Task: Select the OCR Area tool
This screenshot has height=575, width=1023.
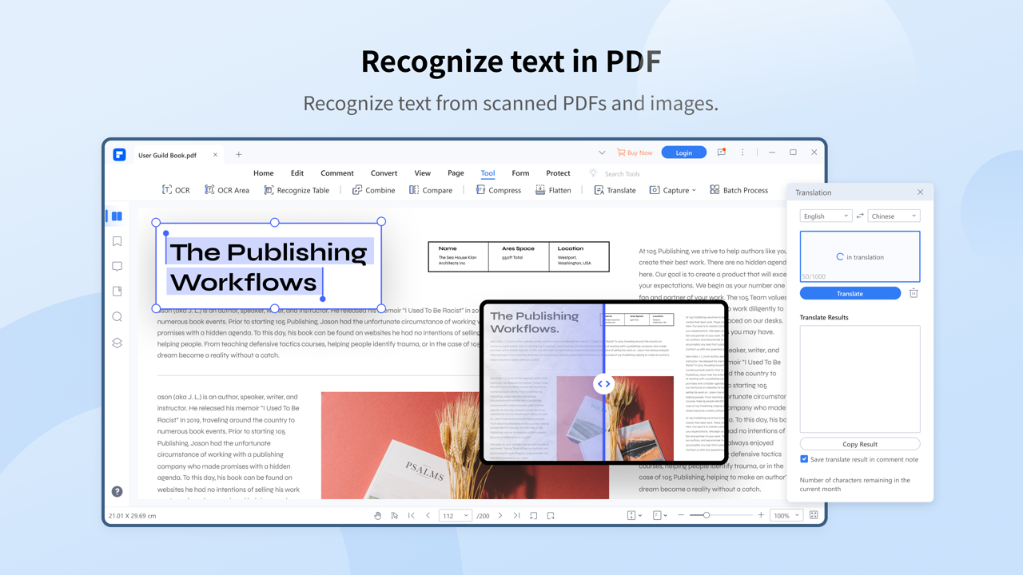Action: (227, 190)
